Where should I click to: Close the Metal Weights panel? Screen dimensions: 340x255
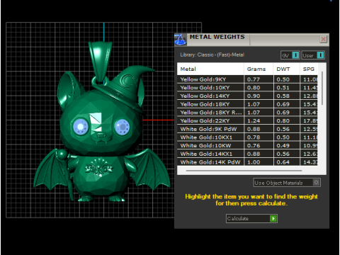pos(323,39)
